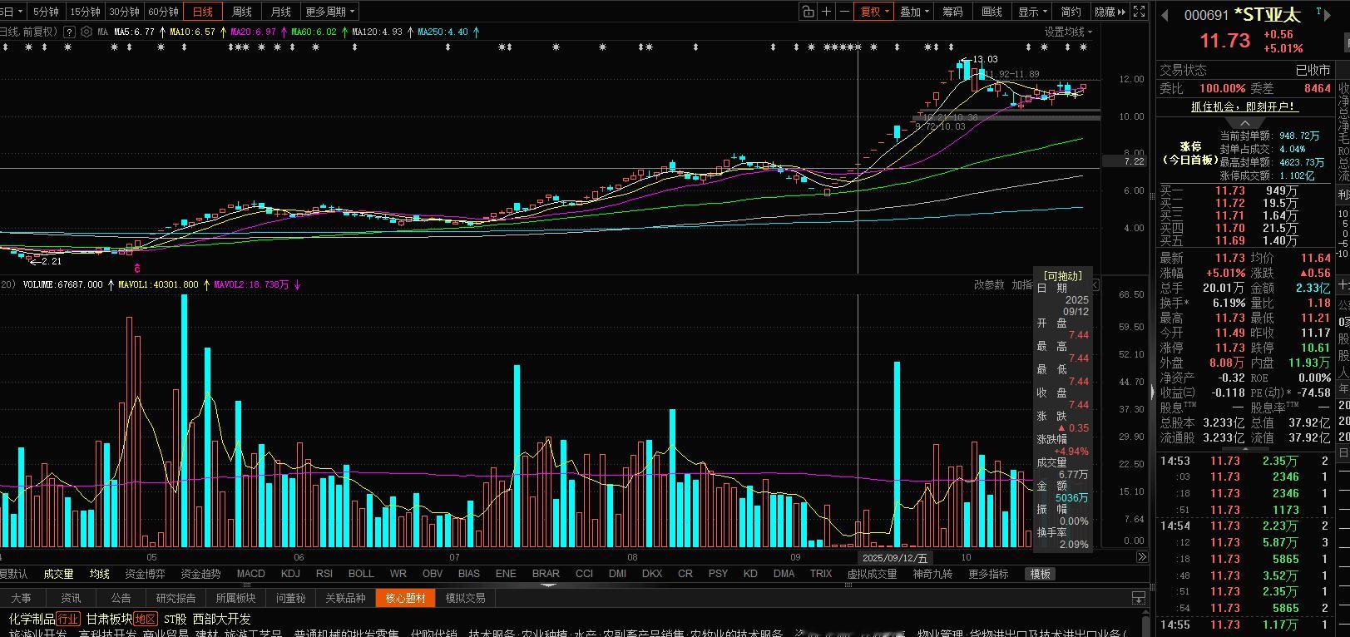Expand the 更多周期 period dropdown
Image resolution: width=1350 pixels, height=637 pixels.
tap(330, 12)
